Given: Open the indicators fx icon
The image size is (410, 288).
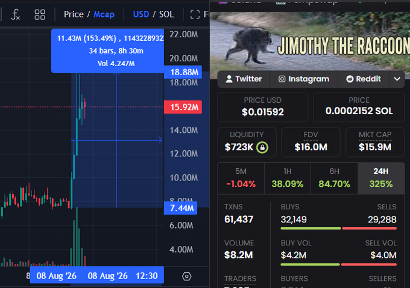Looking at the screenshot, I should coord(16,14).
